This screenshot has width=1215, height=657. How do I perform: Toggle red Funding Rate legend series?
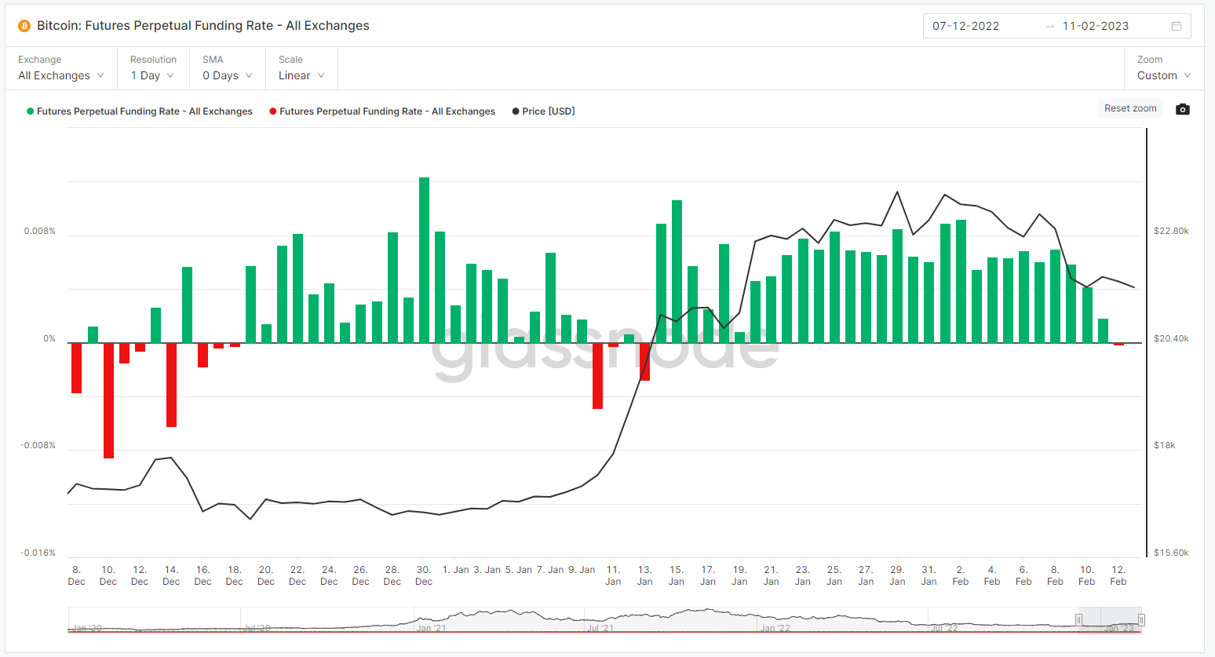coord(382,111)
